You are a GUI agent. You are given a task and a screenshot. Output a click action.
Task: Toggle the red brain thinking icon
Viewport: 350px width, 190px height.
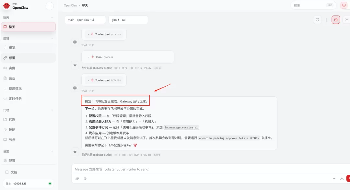[336, 20]
